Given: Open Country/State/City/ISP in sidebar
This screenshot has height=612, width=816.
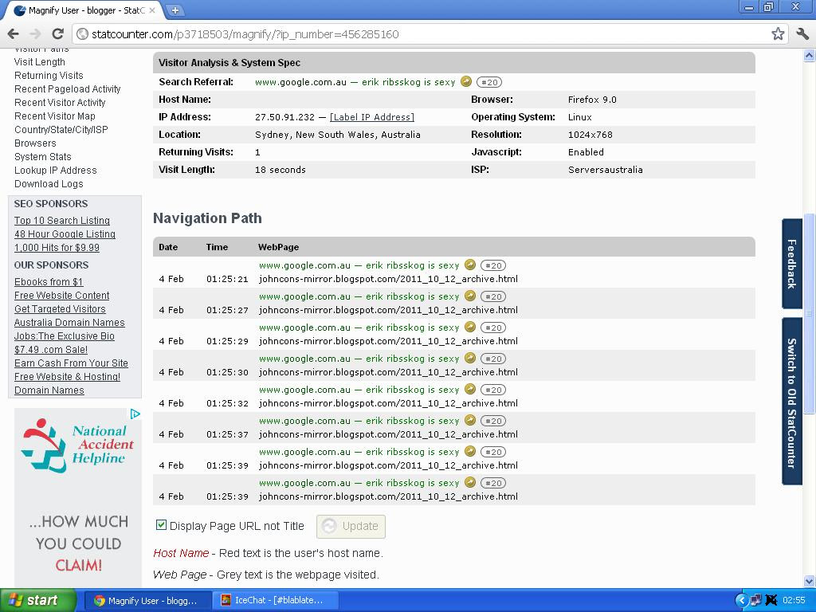Looking at the screenshot, I should 61,130.
